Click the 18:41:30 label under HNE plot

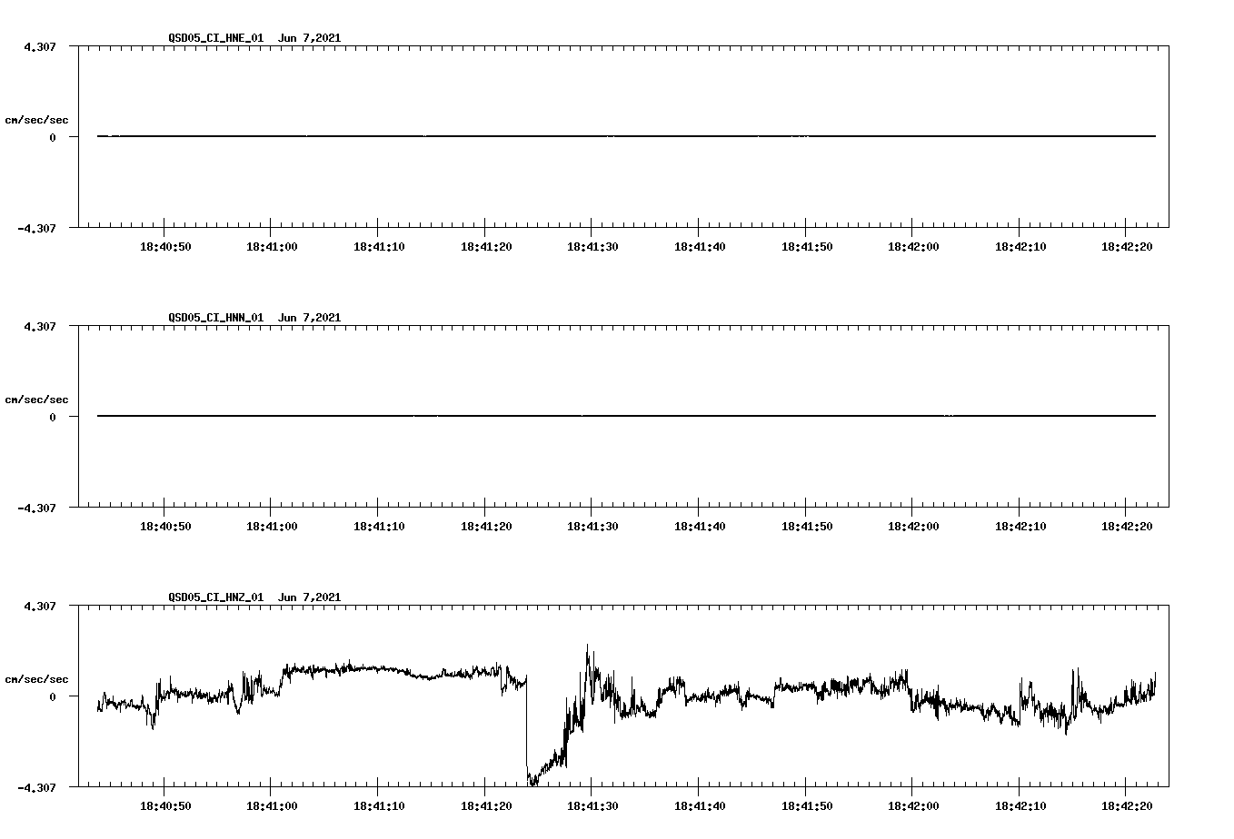point(592,247)
